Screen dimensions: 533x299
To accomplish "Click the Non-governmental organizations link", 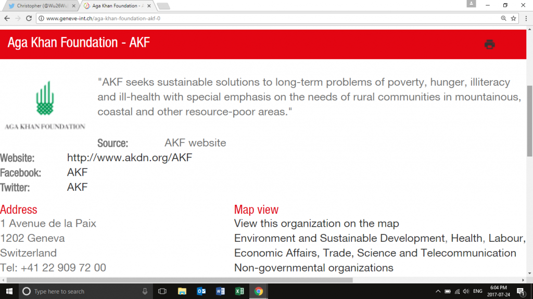I will pos(314,268).
